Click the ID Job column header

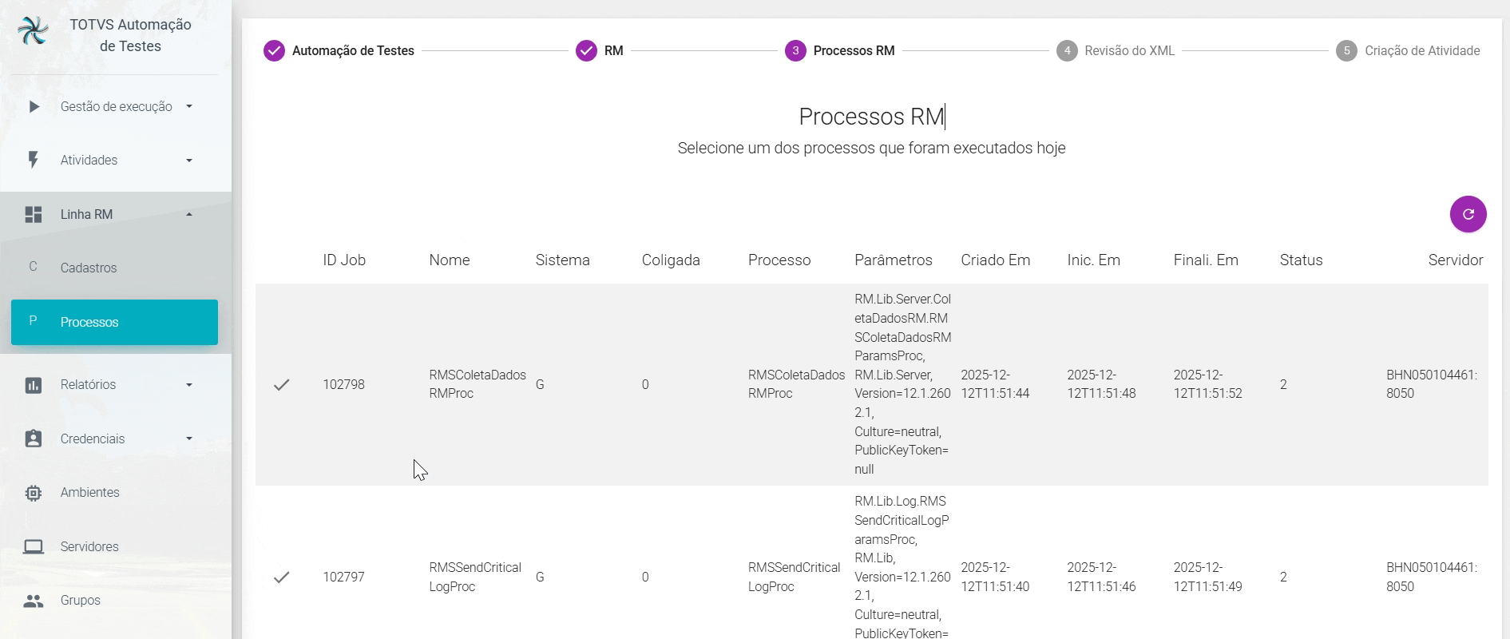pyautogui.click(x=344, y=260)
